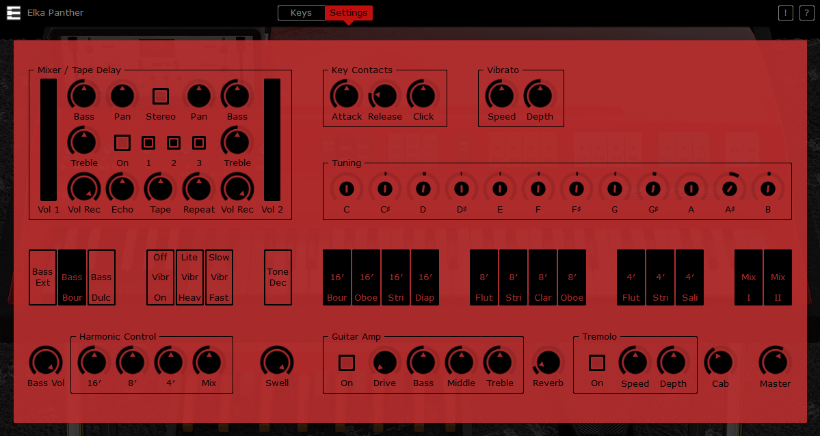The image size is (820, 436).
Task: Click the left Vol Rec knob
Action: pyautogui.click(x=84, y=189)
